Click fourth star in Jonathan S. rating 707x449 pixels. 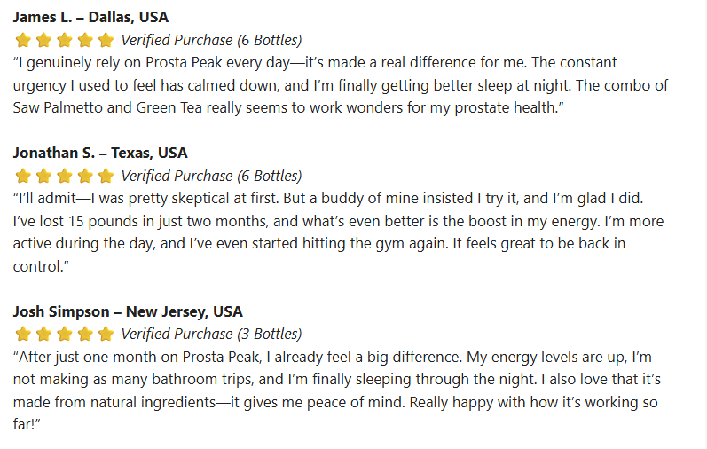(x=86, y=176)
